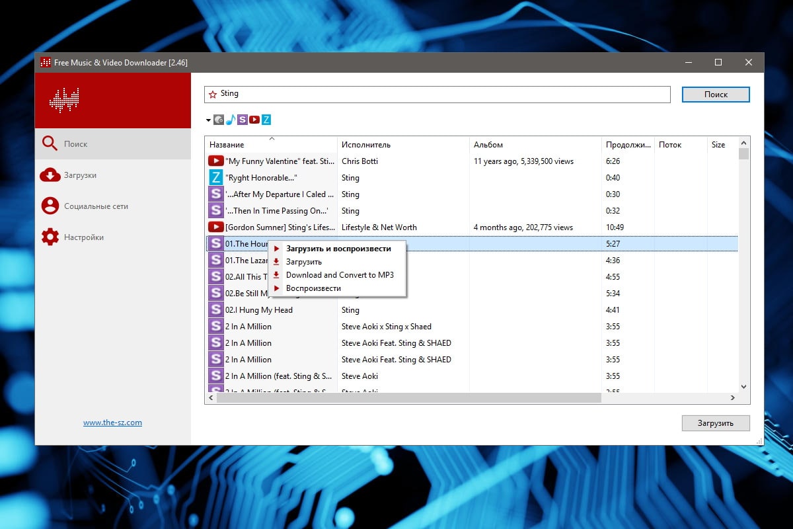The width and height of the screenshot is (793, 529).
Task: Click the favorites star icon in search box
Action: pyautogui.click(x=213, y=95)
